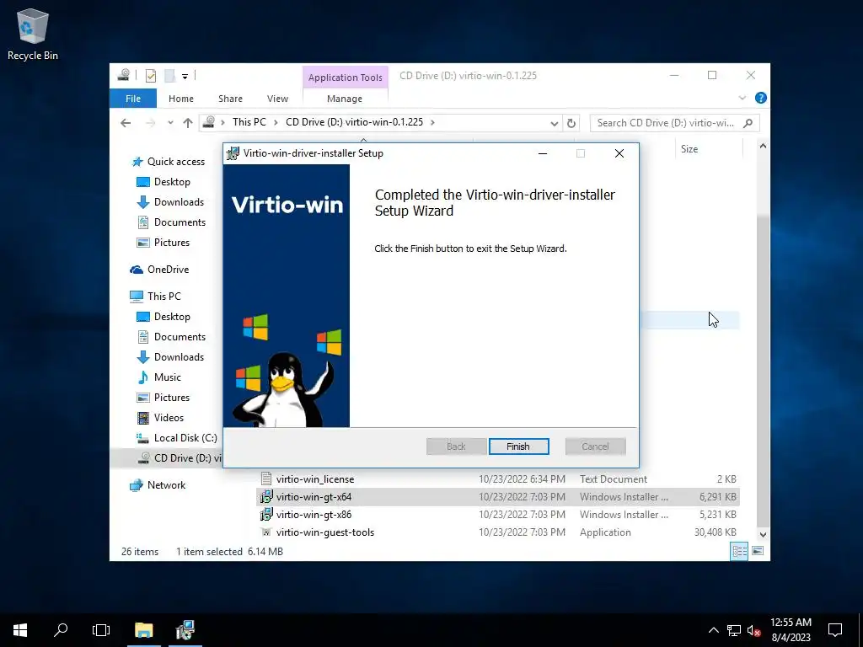Click the Properties quick access toolbar icon

[x=151, y=76]
